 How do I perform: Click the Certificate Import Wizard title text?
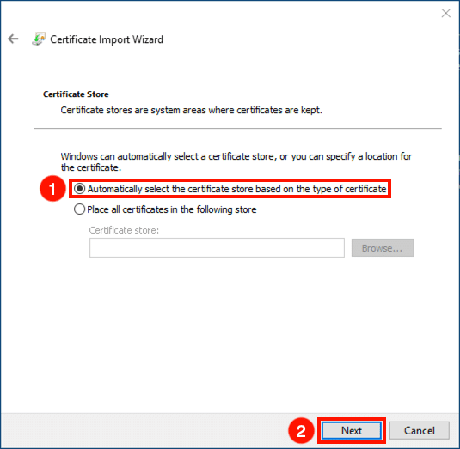point(107,39)
